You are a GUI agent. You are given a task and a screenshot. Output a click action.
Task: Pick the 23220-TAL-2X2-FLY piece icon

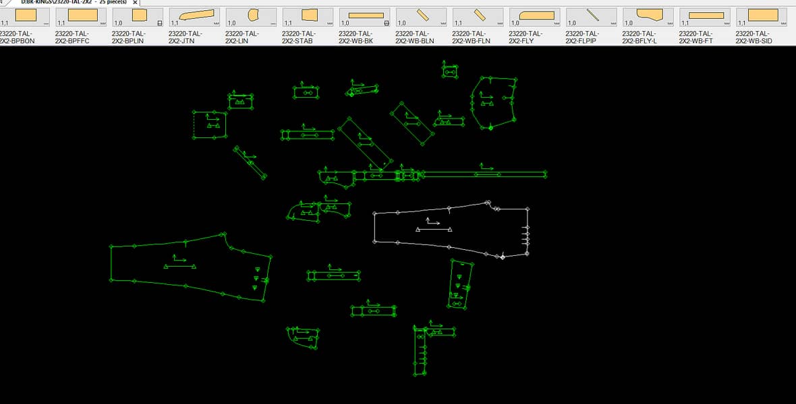point(536,15)
